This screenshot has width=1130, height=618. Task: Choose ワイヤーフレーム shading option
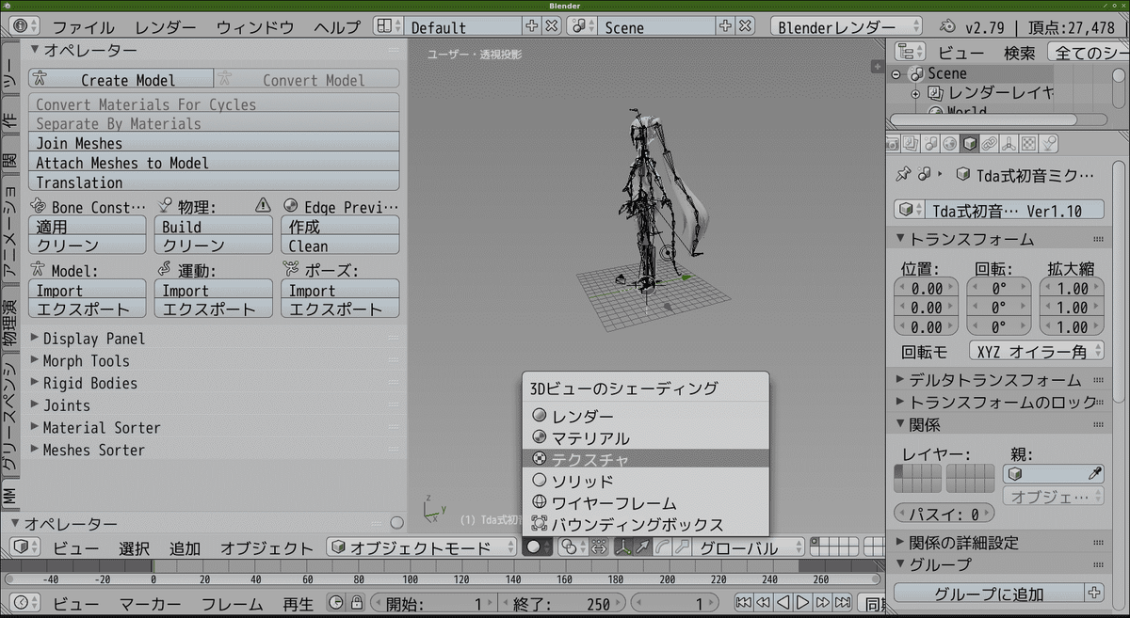point(645,503)
